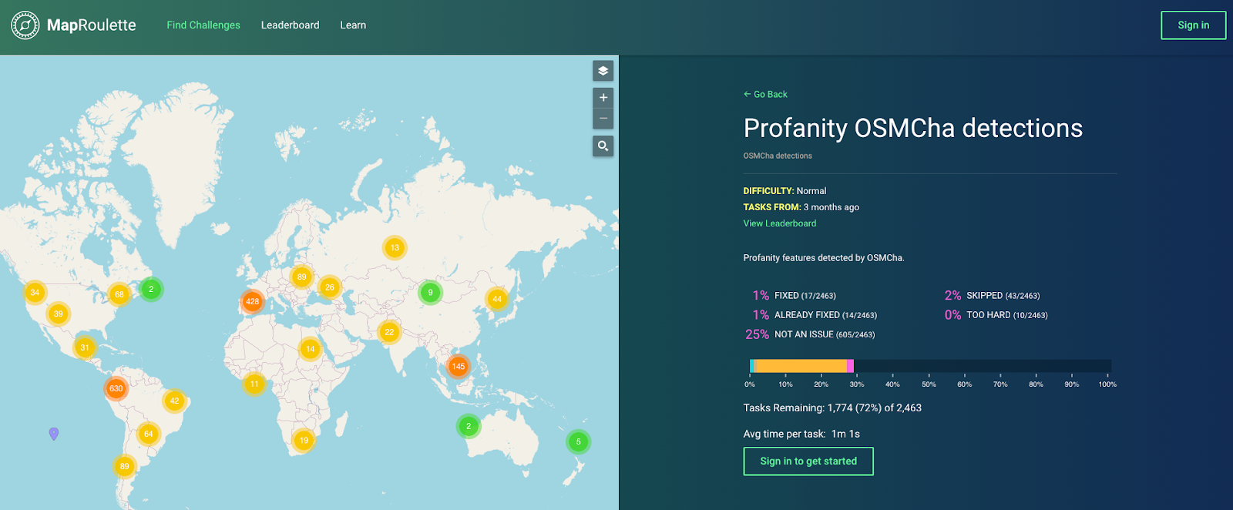
Task: Click the cluster marker labeled 630
Action: pos(116,388)
